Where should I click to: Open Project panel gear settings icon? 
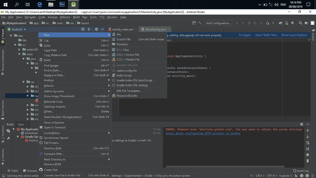click(96, 29)
